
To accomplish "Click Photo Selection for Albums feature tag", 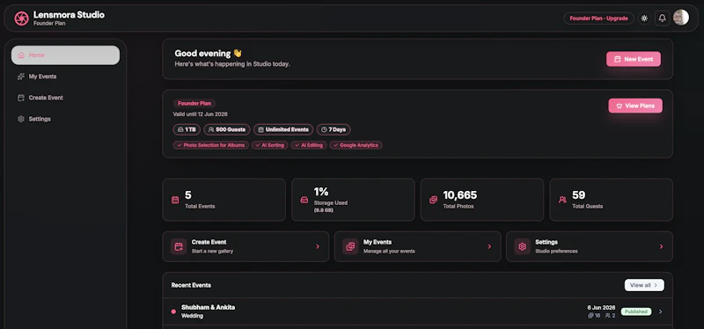I will [x=211, y=145].
